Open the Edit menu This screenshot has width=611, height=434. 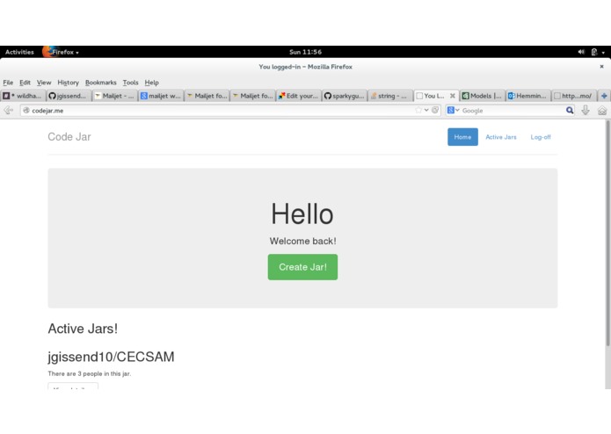click(25, 83)
